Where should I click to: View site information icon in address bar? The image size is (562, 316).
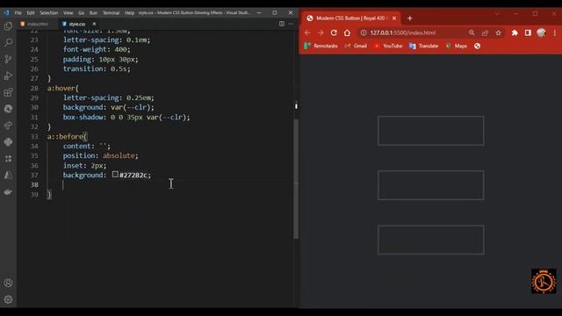click(364, 32)
